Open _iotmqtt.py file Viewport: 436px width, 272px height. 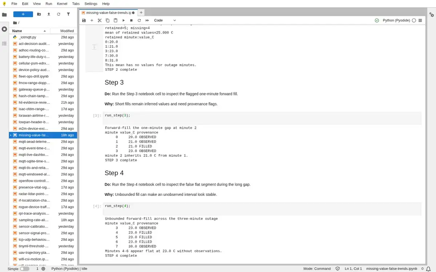(43, 37)
